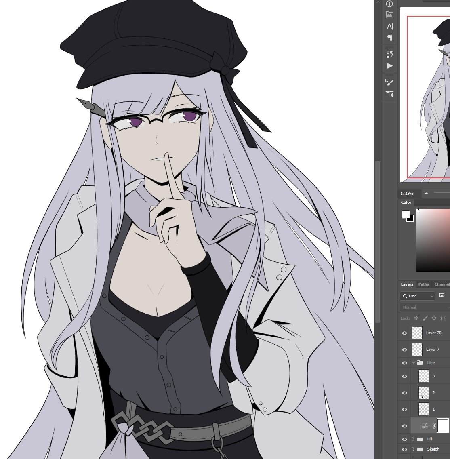Image resolution: width=450 pixels, height=459 pixels.
Task: Switch to the Layers tab
Action: [x=407, y=284]
